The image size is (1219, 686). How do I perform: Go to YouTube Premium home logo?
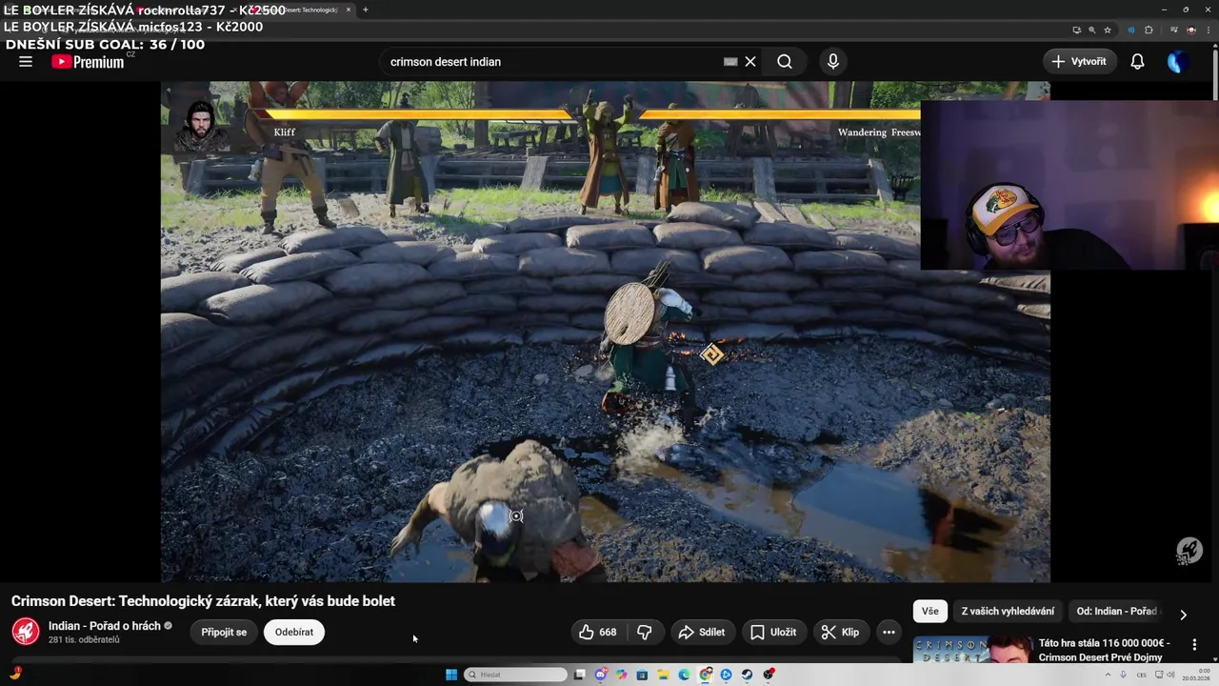click(x=88, y=61)
